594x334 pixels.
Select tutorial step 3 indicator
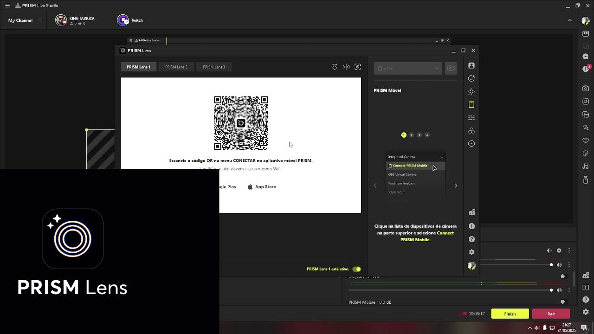(x=420, y=135)
